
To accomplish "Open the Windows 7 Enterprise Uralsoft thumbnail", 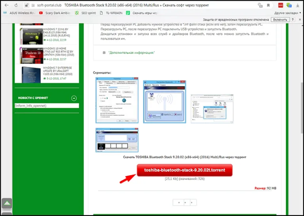I will [x=31, y=75].
